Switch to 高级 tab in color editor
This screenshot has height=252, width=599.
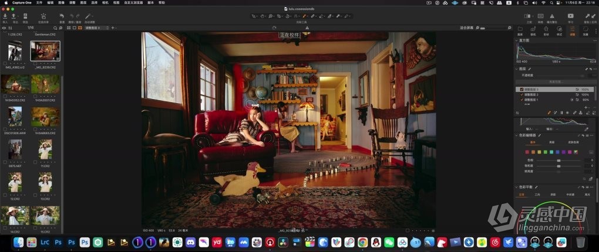pos(551,142)
